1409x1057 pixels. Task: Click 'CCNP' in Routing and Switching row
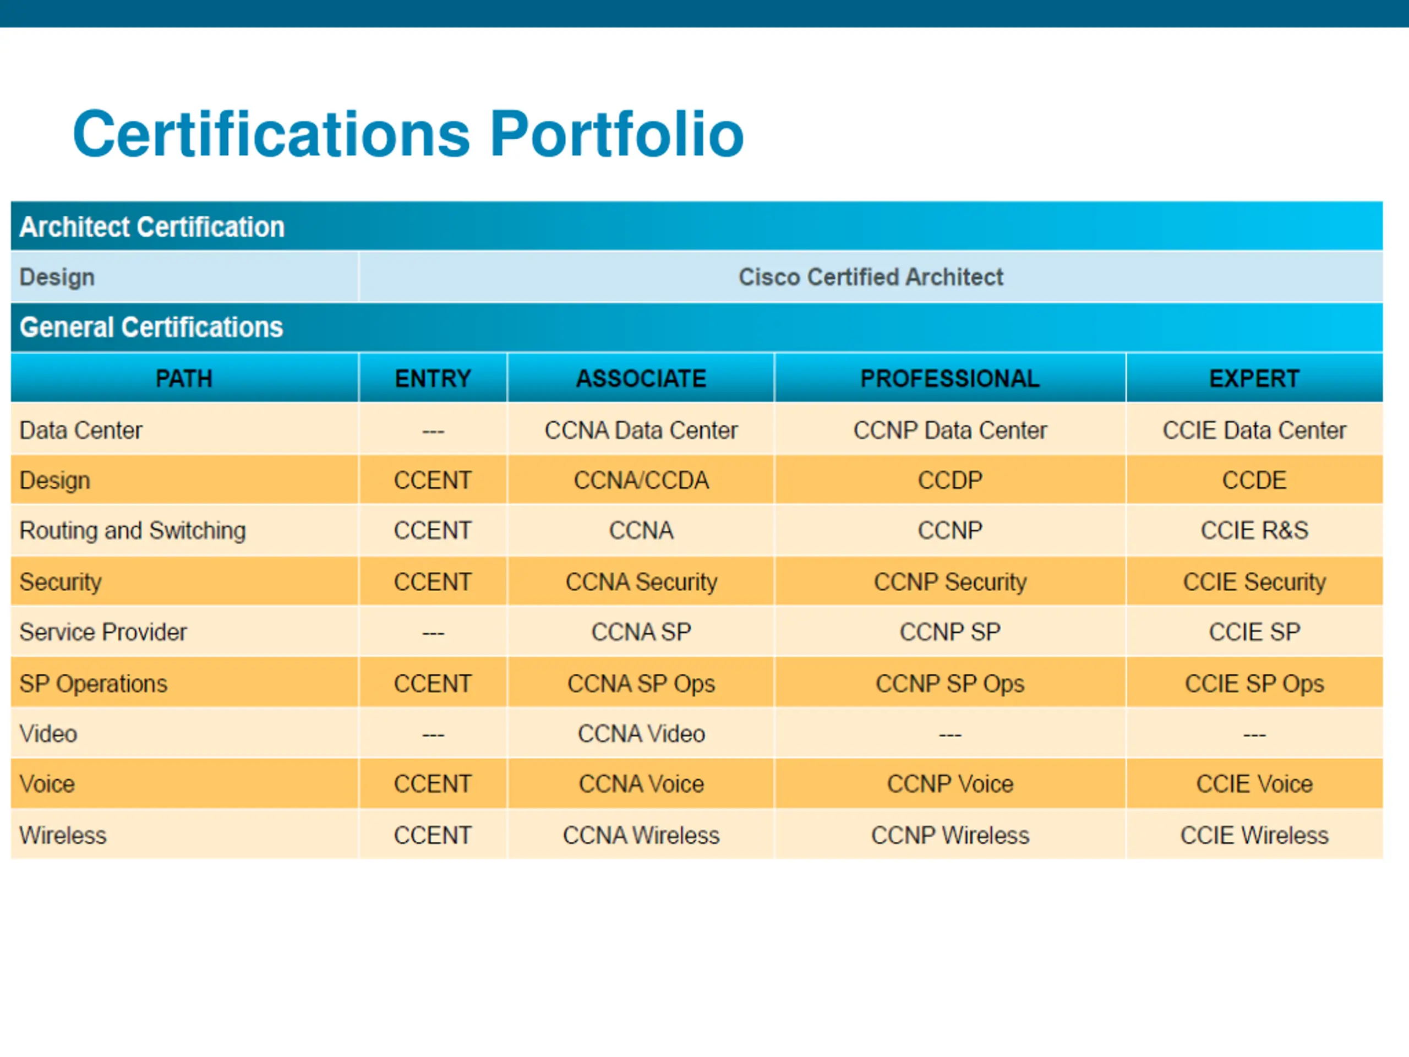pyautogui.click(x=950, y=530)
